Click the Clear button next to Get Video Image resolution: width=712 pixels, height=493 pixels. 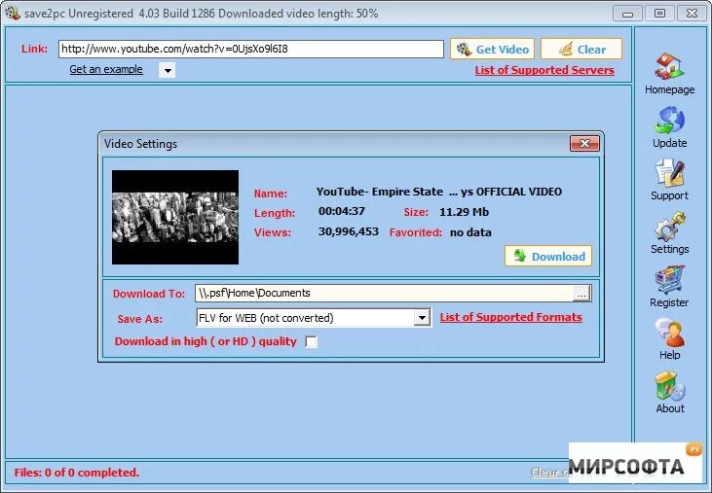[581, 49]
